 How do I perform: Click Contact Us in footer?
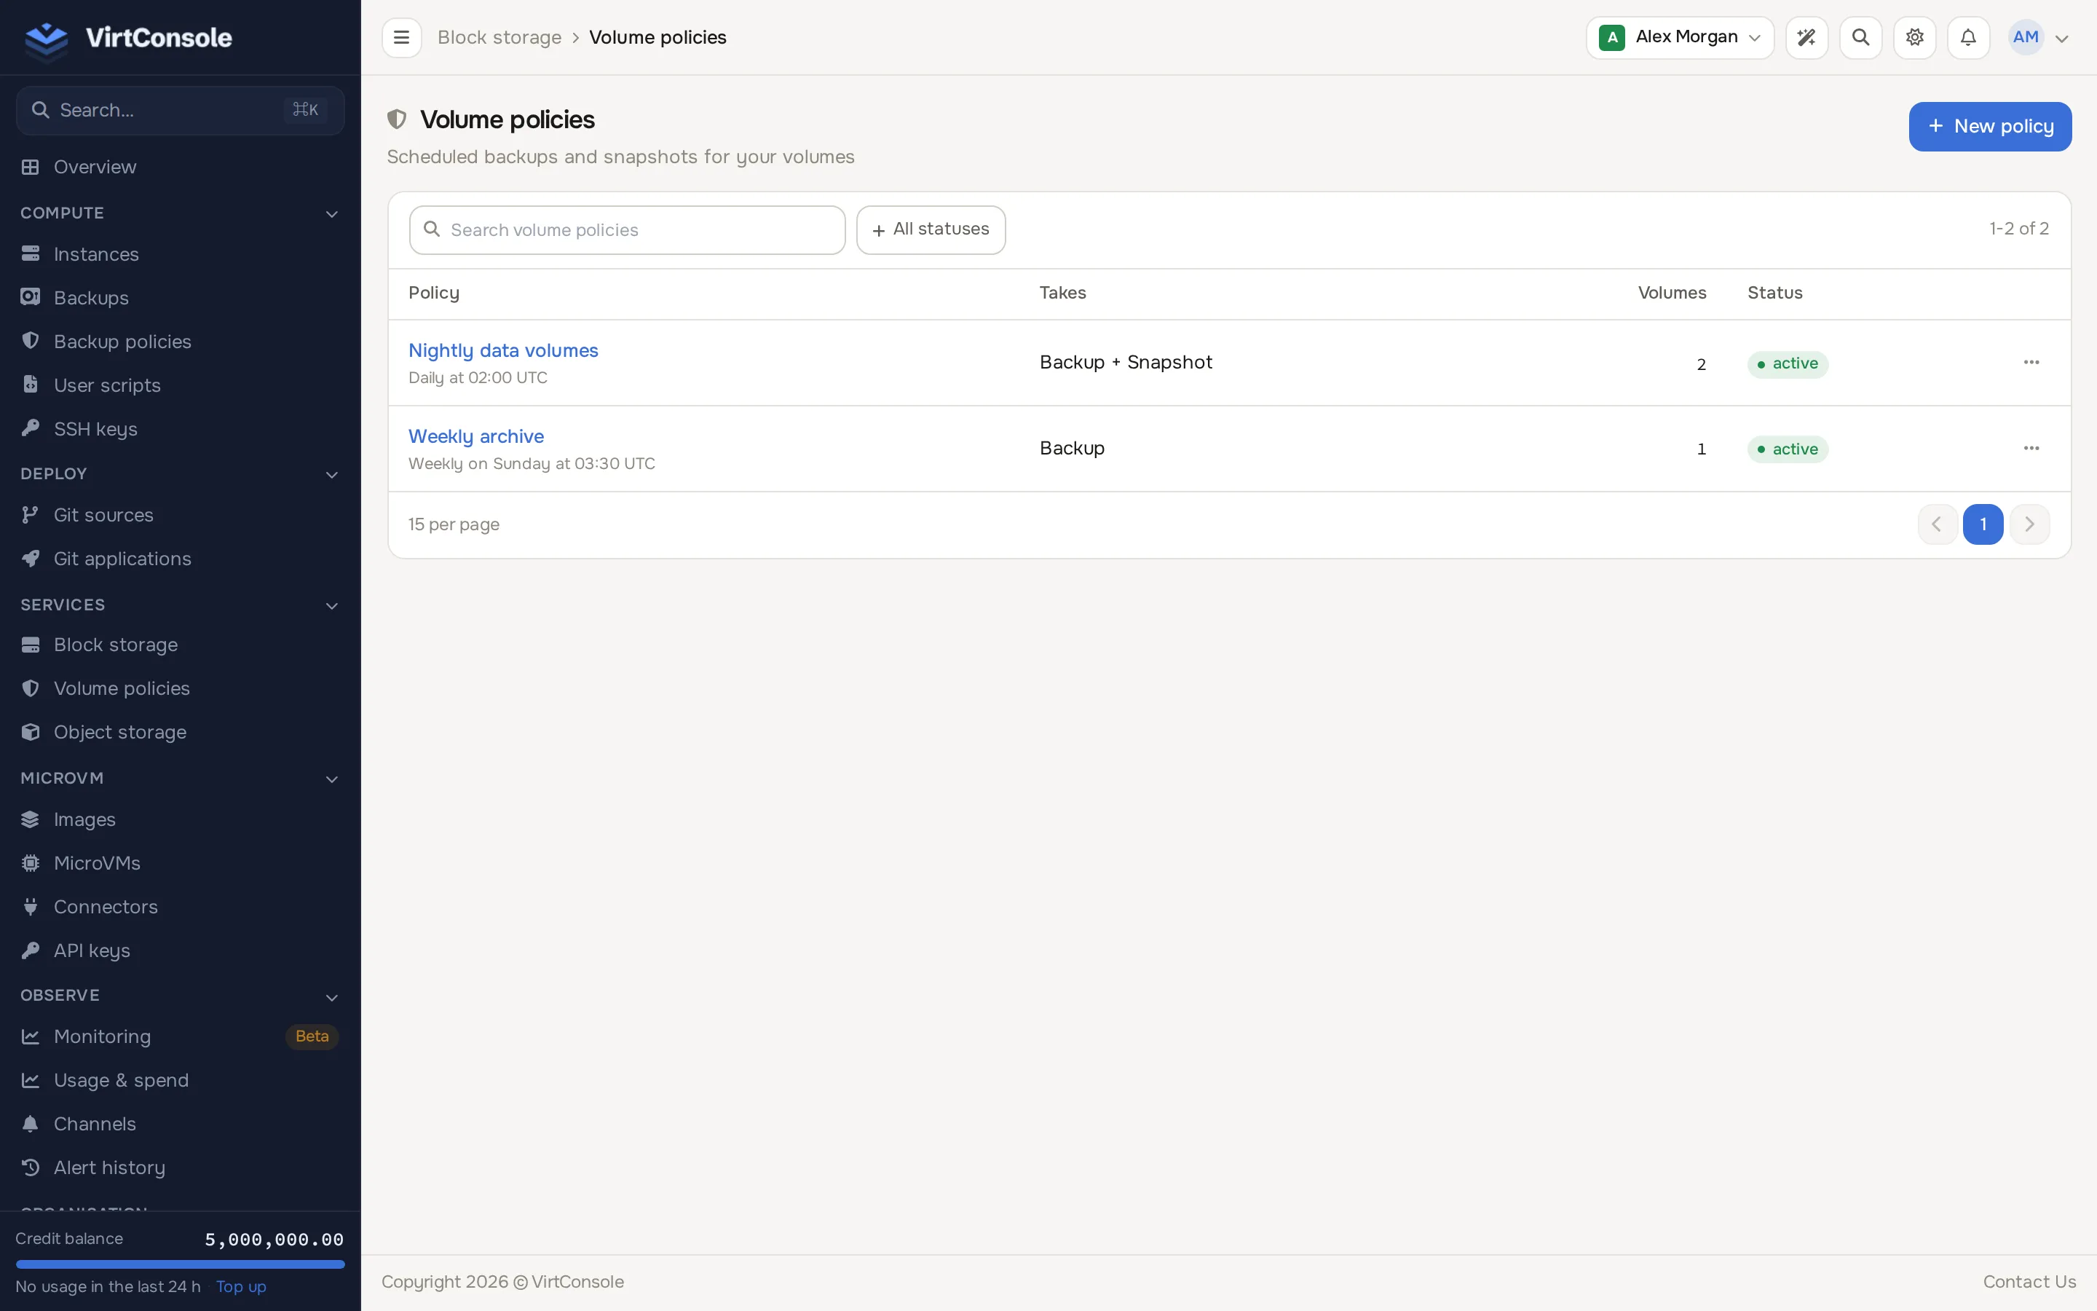[2029, 1282]
